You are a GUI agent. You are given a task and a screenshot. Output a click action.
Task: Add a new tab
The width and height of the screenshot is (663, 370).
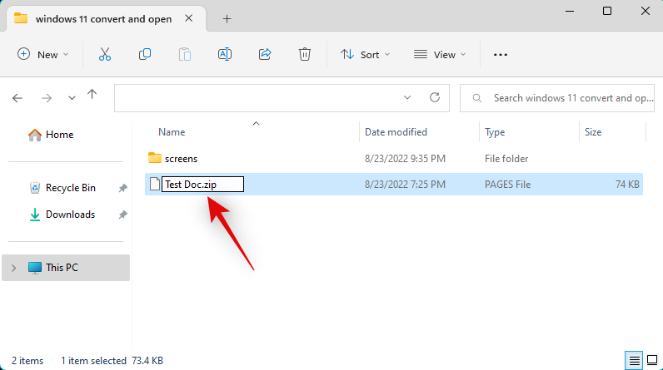[227, 18]
